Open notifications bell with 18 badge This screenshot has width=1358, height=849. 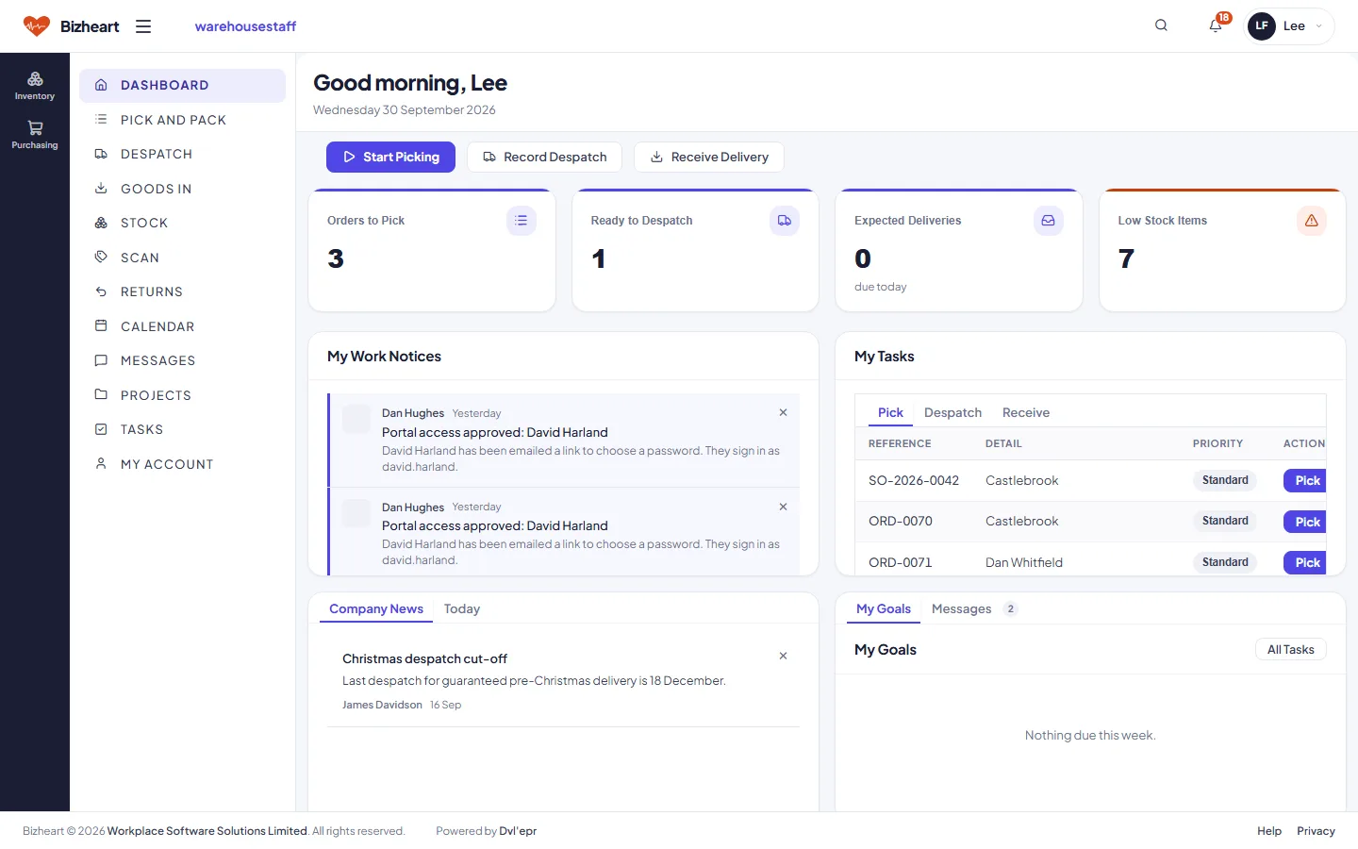point(1216,25)
